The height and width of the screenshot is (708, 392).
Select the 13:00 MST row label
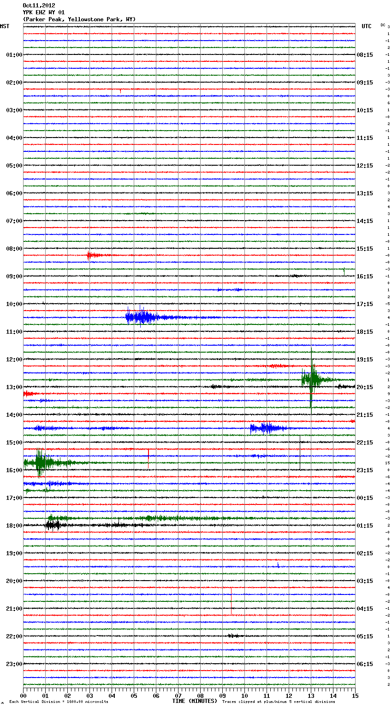click(x=14, y=387)
